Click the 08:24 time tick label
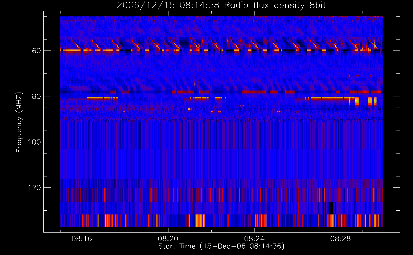 pos(254,239)
